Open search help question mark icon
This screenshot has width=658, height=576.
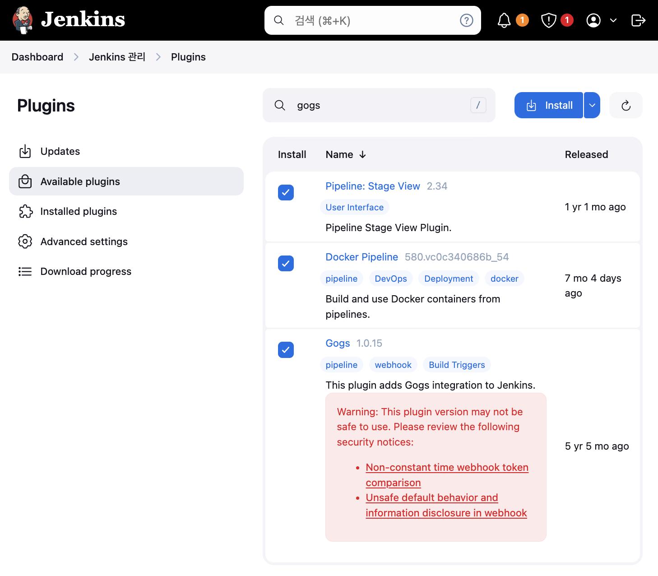(466, 20)
